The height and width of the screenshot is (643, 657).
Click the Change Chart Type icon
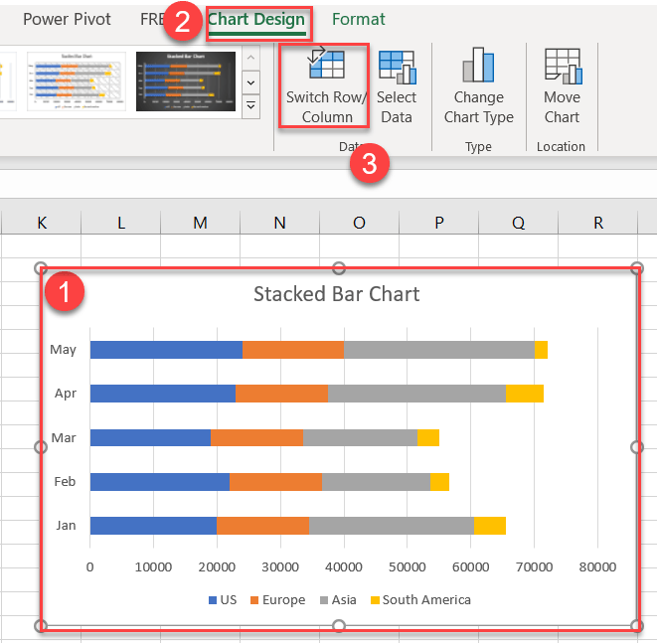pos(478,68)
